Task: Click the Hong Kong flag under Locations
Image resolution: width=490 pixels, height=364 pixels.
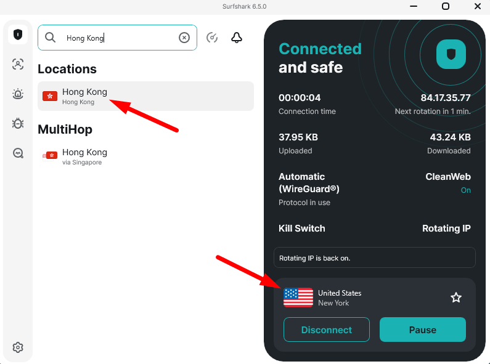Action: pos(50,96)
